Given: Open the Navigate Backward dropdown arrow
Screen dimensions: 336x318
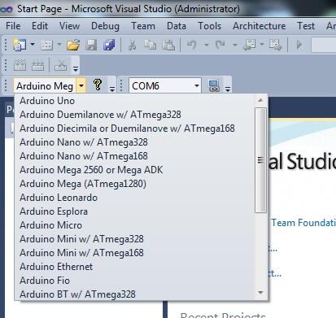Looking at the screenshot, I should pos(262,44).
